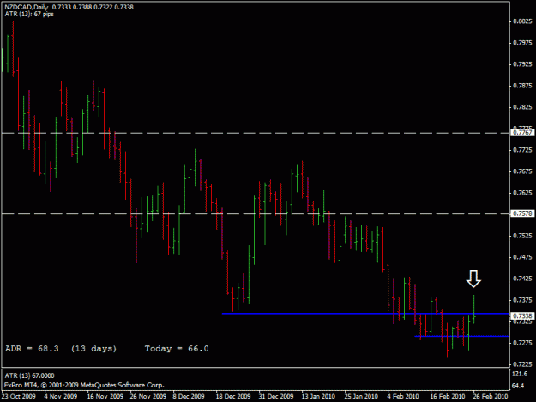Click the 0.7675 price scale label
The width and height of the screenshot is (536, 402).
522,171
